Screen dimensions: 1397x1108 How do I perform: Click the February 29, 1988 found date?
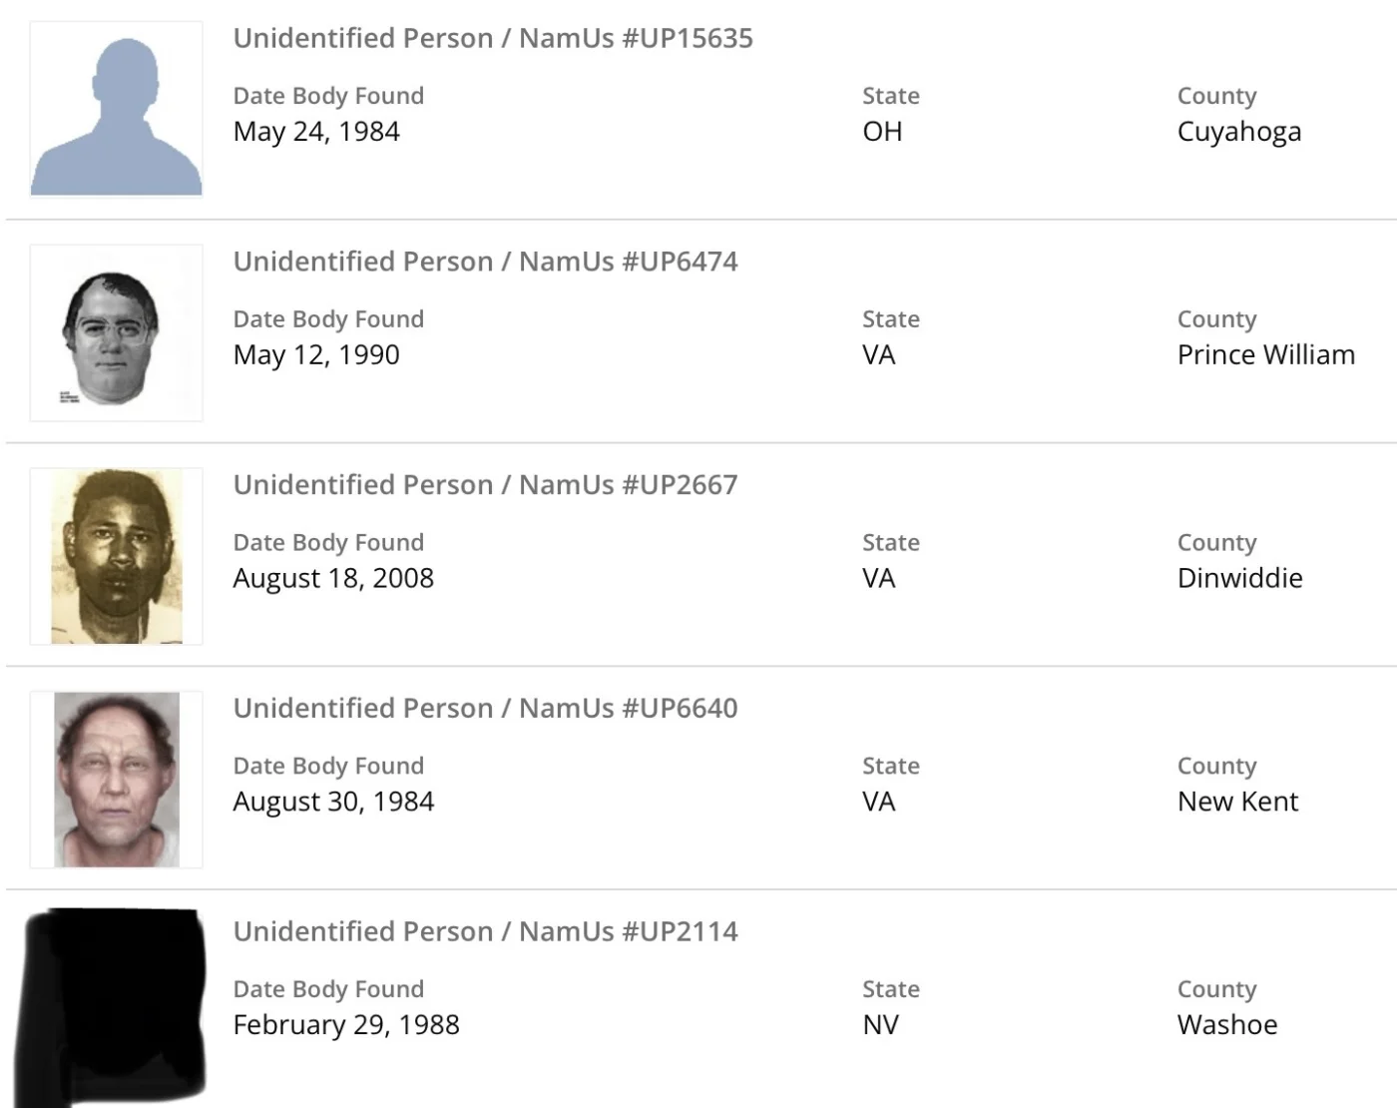346,1025
